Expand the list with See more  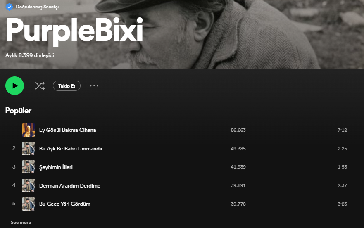coord(21,222)
